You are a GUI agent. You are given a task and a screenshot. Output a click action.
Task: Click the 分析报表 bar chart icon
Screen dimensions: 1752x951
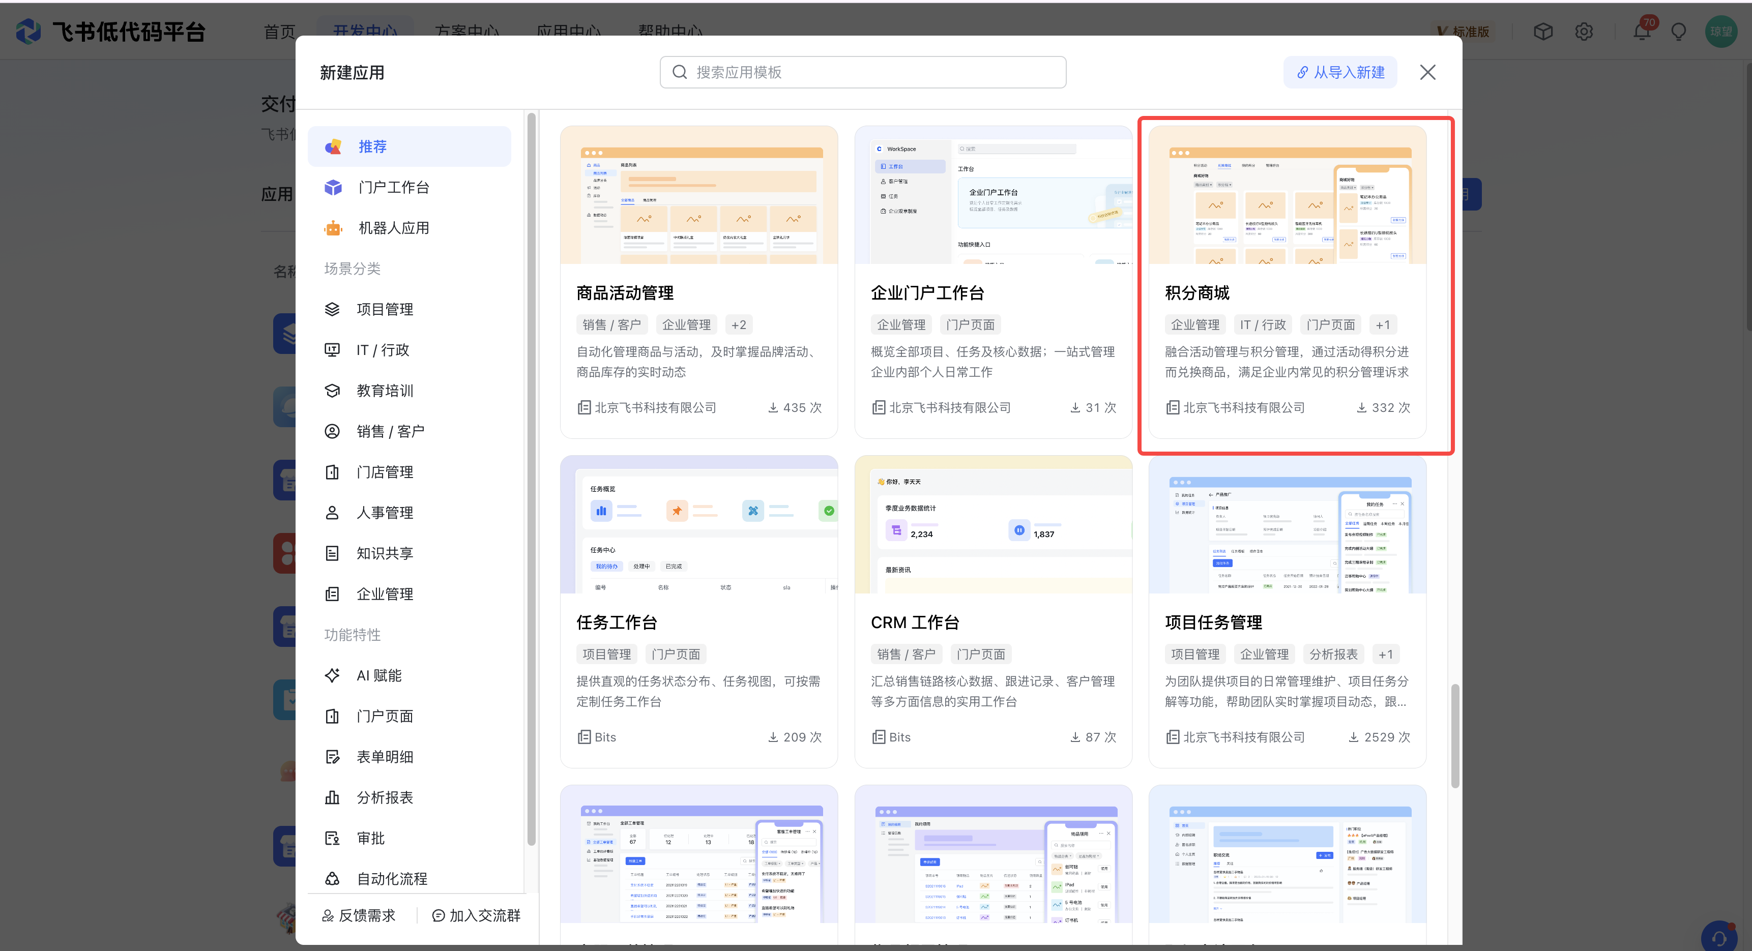(332, 798)
